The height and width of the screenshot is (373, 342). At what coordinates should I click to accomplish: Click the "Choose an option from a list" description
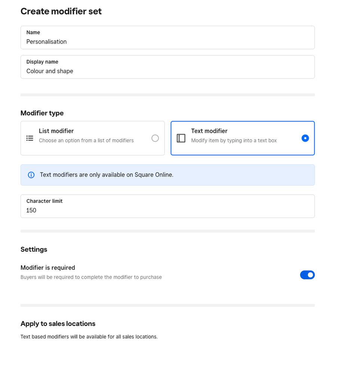click(86, 140)
